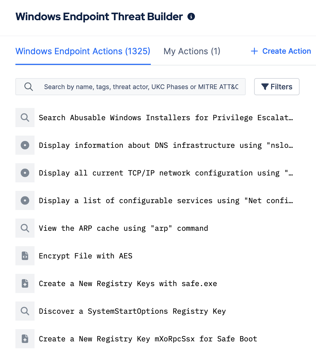Choose Discover a SystemStartOptions Registry Key

pos(132,311)
